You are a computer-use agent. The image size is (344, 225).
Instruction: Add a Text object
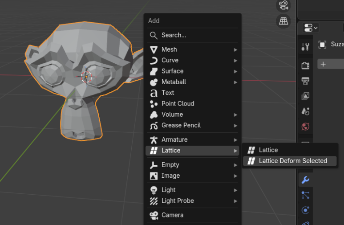coord(192,93)
